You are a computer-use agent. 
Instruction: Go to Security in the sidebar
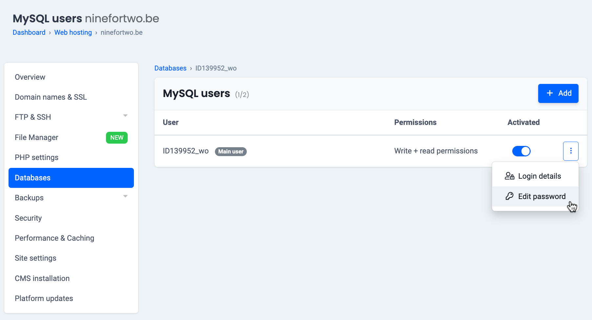tap(28, 218)
